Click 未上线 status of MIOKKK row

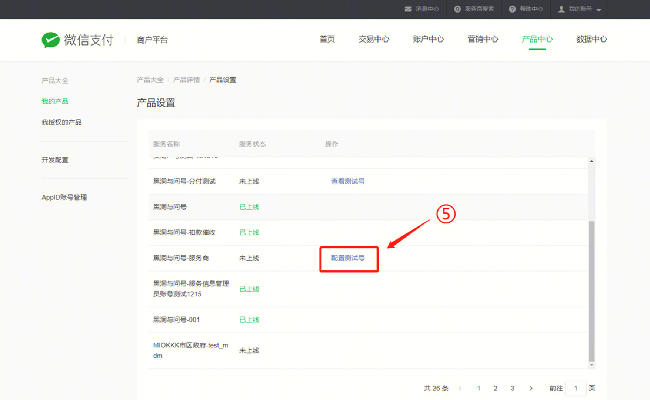click(249, 350)
